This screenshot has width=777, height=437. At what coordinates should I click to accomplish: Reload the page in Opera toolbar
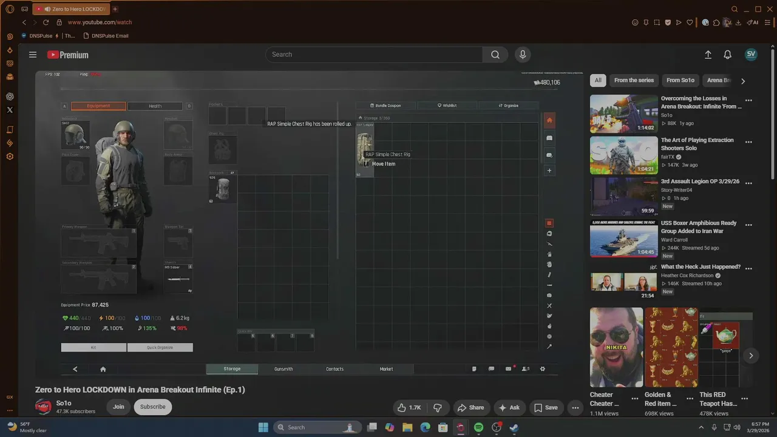[46, 22]
